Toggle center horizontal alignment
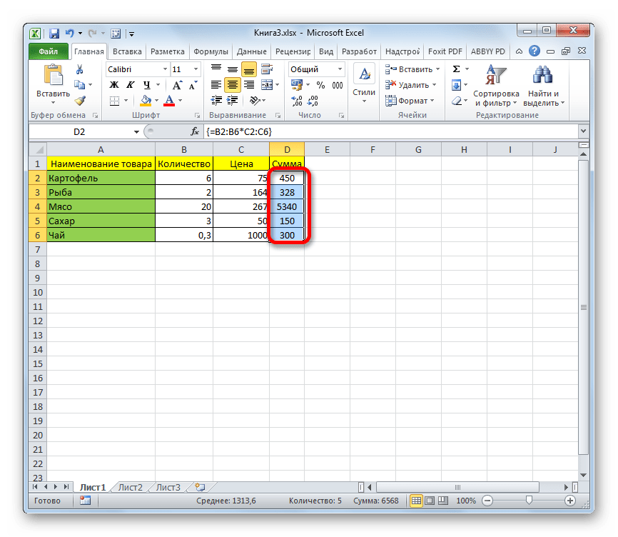The width and height of the screenshot is (618, 537). click(x=232, y=85)
